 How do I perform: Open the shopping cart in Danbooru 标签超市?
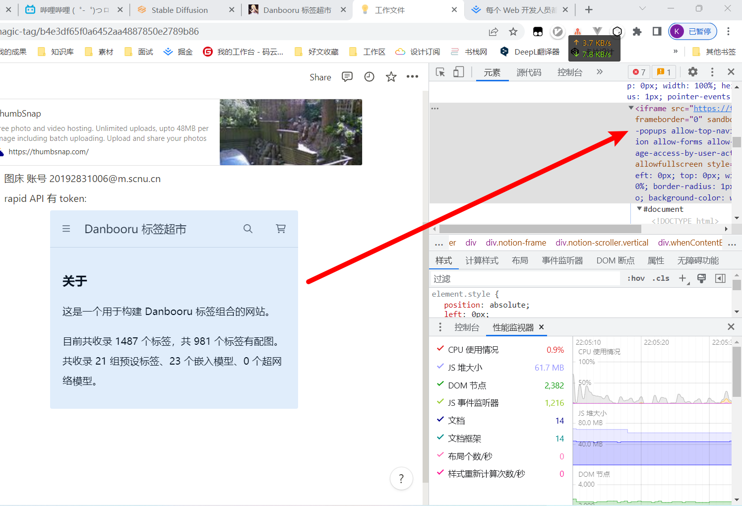coord(281,229)
